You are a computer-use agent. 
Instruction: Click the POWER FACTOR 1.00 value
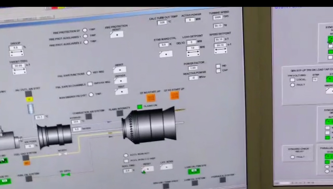[193, 68]
